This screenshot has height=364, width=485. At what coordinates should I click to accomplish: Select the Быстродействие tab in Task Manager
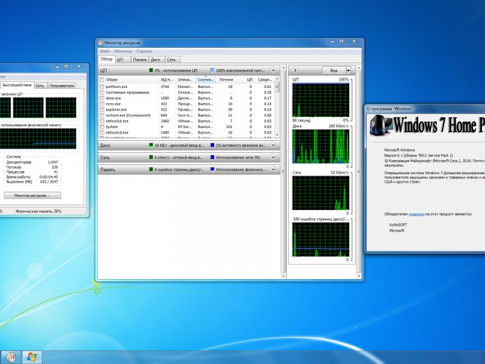click(17, 85)
